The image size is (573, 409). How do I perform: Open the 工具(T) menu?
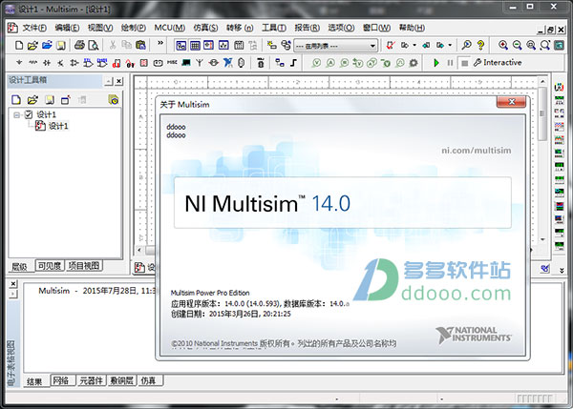coord(274,28)
